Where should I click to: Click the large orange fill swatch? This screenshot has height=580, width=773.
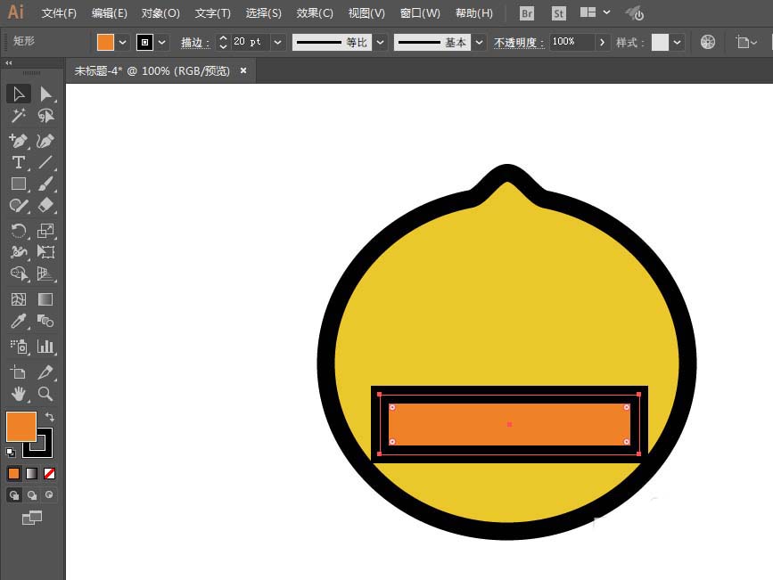point(21,426)
